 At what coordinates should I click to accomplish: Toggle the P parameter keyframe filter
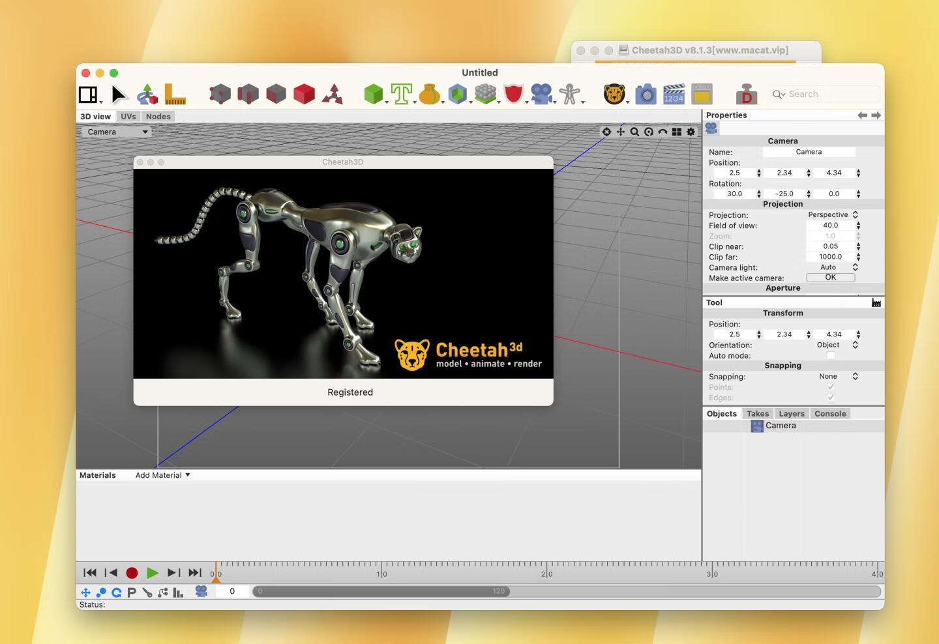click(x=132, y=592)
